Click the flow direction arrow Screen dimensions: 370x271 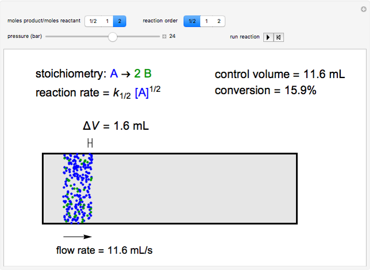point(78,236)
